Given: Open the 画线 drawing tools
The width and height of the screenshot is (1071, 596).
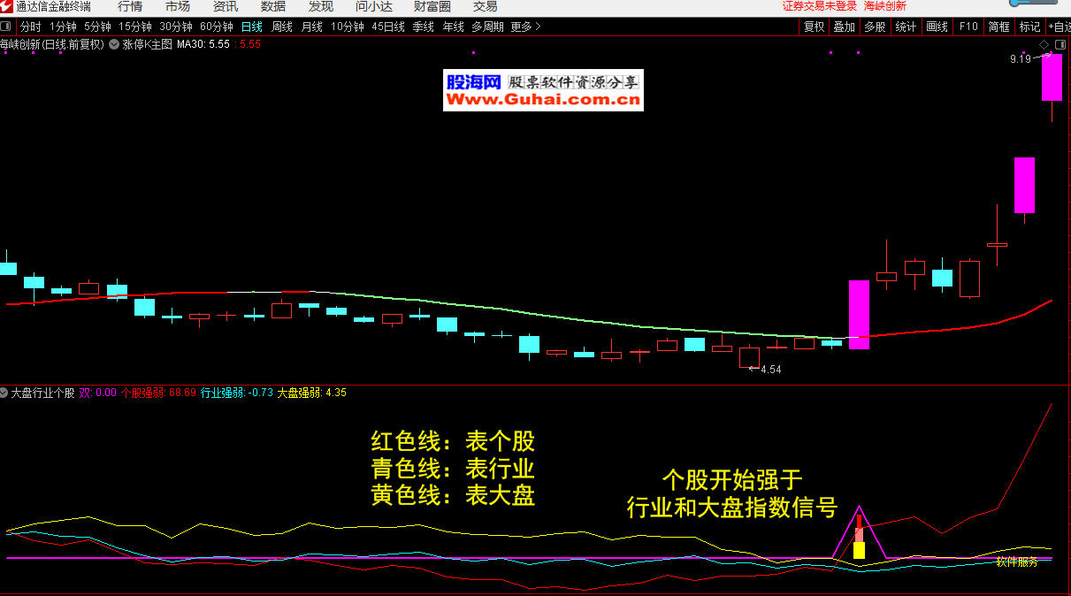Looking at the screenshot, I should tap(937, 27).
